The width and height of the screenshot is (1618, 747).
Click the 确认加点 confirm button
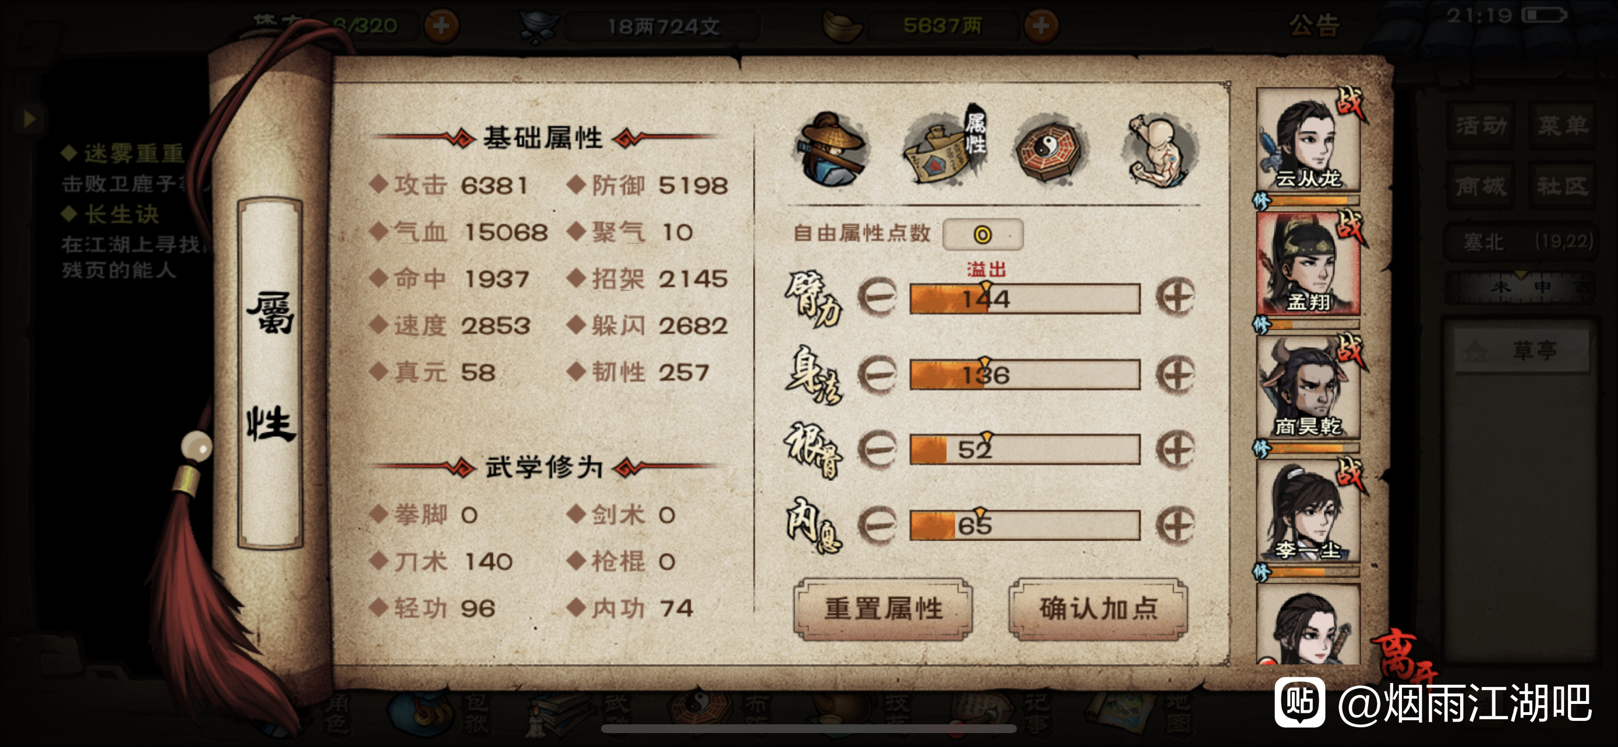[x=1098, y=609]
